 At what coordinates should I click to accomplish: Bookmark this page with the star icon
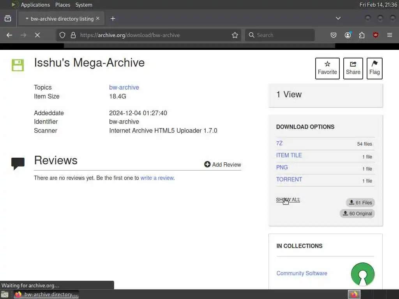235,35
